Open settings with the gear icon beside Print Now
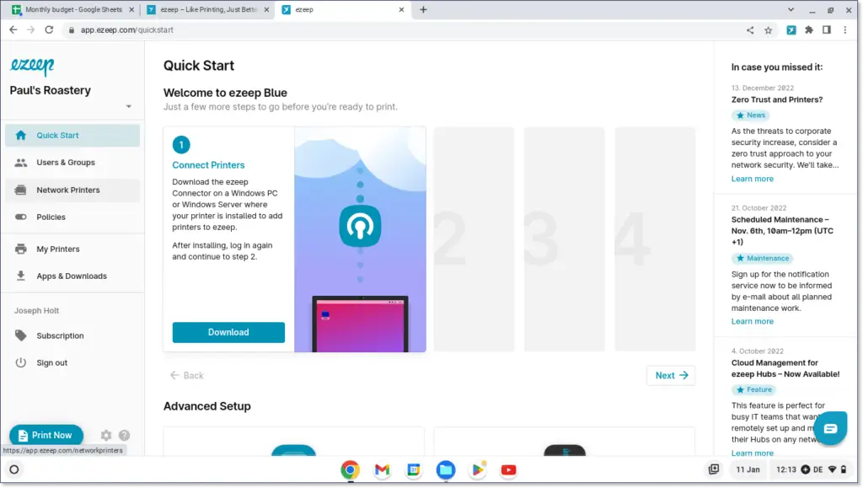863x488 pixels. click(x=105, y=435)
